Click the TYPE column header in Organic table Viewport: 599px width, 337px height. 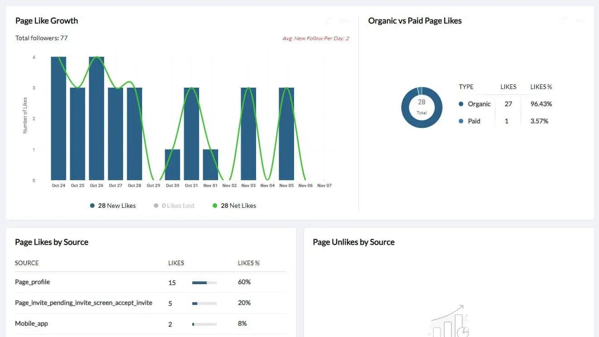tap(466, 87)
